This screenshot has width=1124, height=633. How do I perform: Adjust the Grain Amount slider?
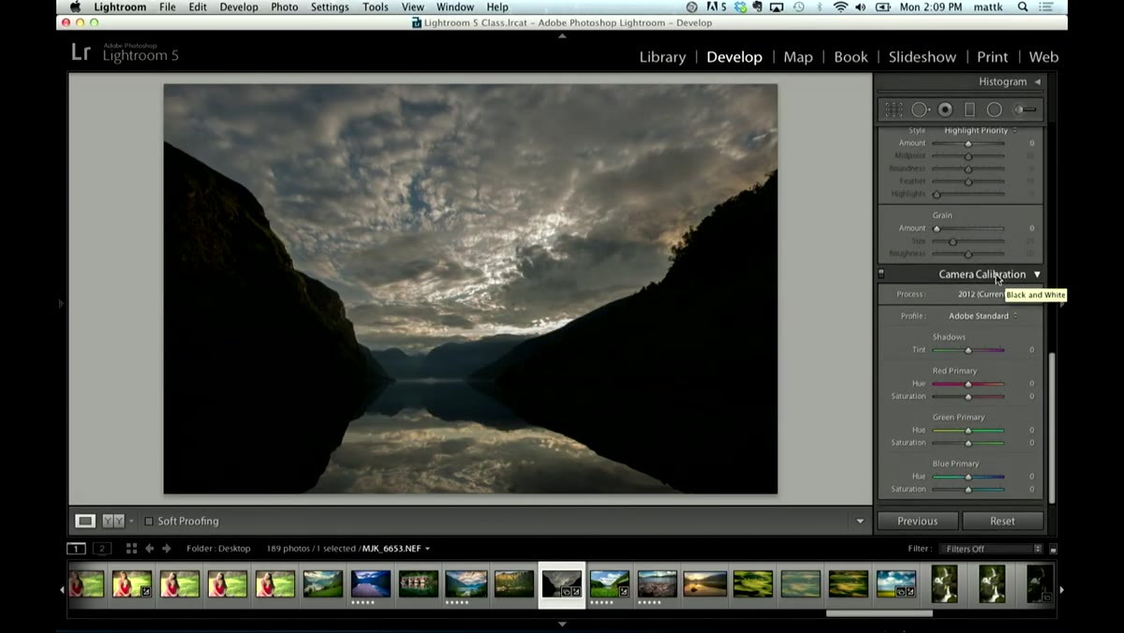tap(968, 228)
